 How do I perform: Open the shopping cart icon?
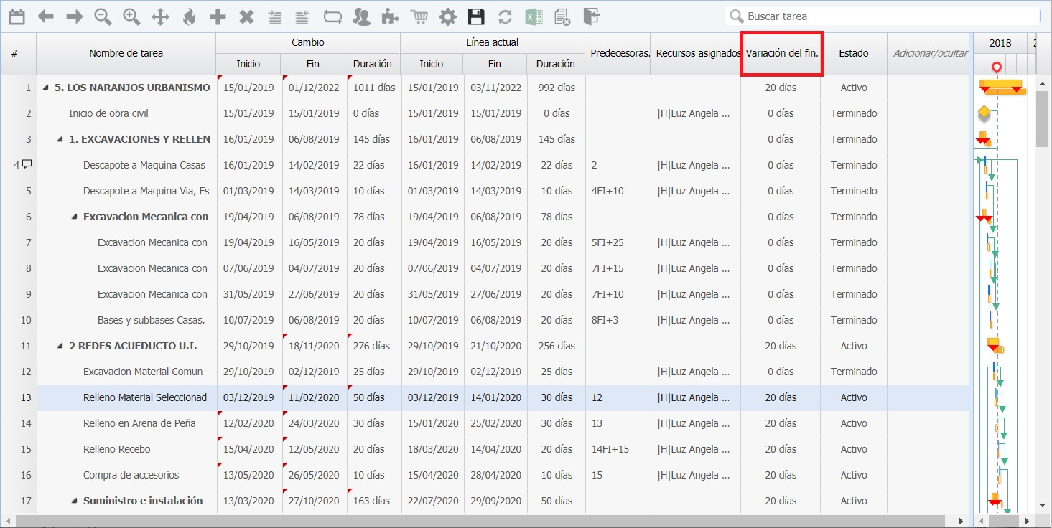pos(419,16)
